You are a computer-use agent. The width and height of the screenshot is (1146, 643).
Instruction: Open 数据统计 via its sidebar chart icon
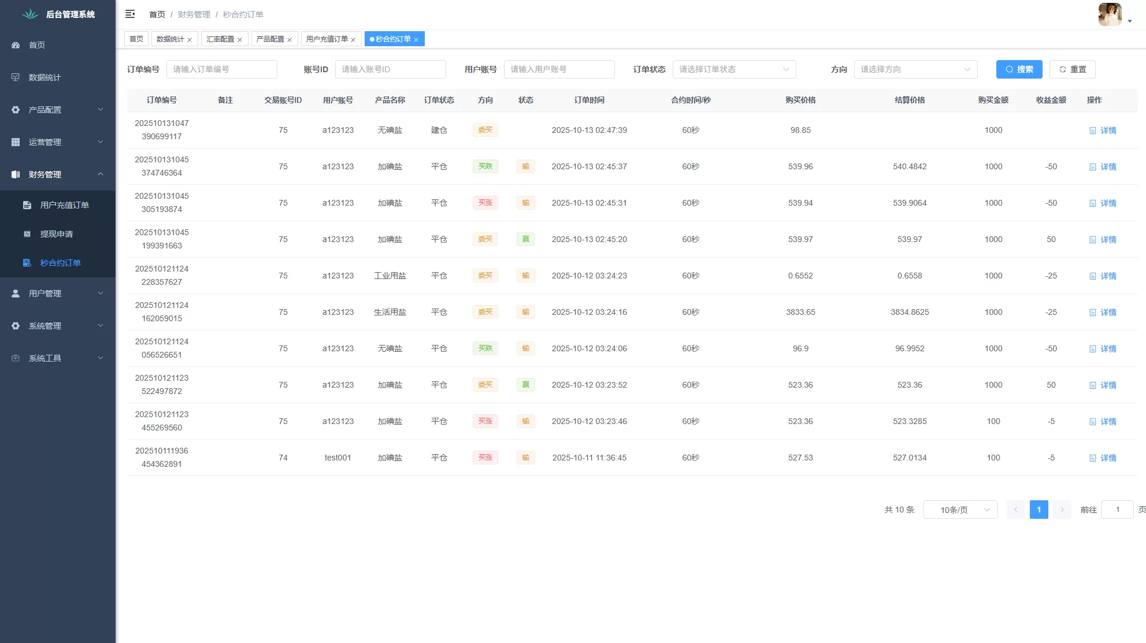tap(15, 77)
